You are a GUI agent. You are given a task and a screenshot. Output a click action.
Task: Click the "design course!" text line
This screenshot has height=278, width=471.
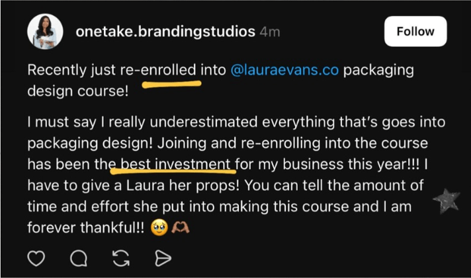[76, 90]
